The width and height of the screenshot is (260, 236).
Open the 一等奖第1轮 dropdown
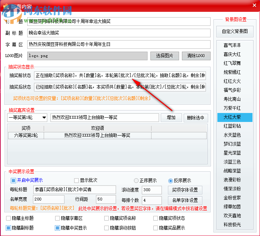click(27, 118)
